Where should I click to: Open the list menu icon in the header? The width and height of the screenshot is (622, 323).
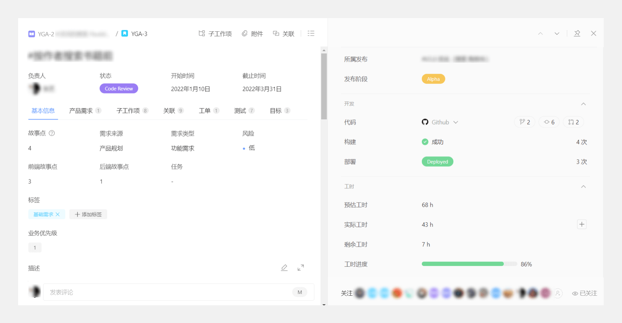click(311, 34)
